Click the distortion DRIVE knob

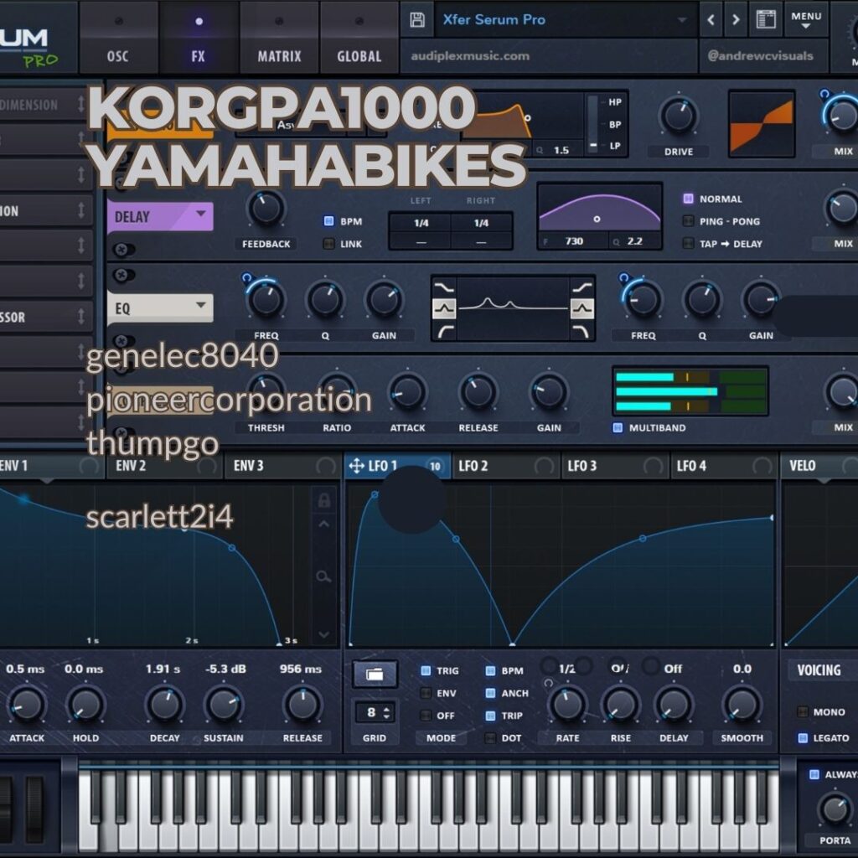[x=679, y=116]
